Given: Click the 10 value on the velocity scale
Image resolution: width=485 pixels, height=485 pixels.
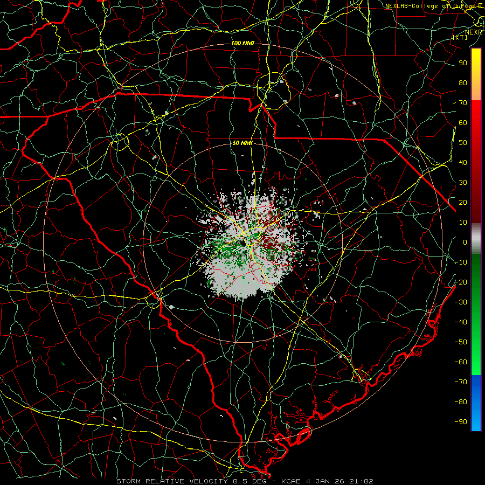Looking at the screenshot, I should [x=463, y=223].
